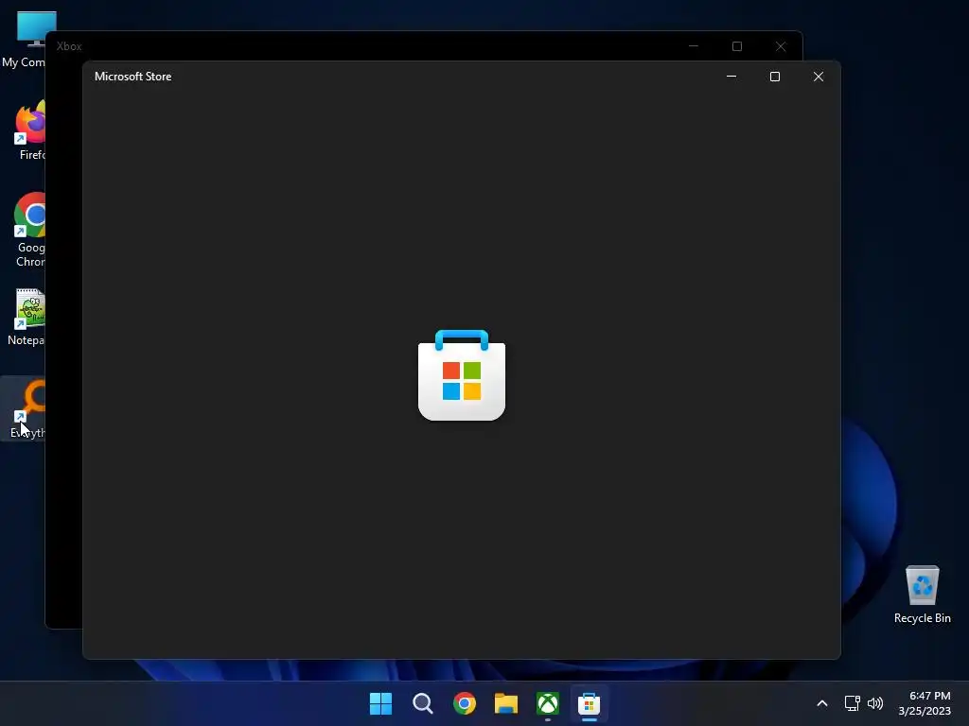This screenshot has width=969, height=726.
Task: Select the Google Chrome desktop shortcut
Action: (29, 230)
